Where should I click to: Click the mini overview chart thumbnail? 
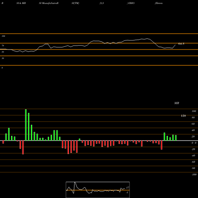[x=98, y=190]
